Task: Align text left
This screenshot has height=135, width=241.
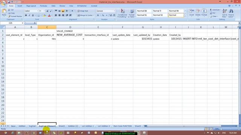Action: tap(56, 15)
